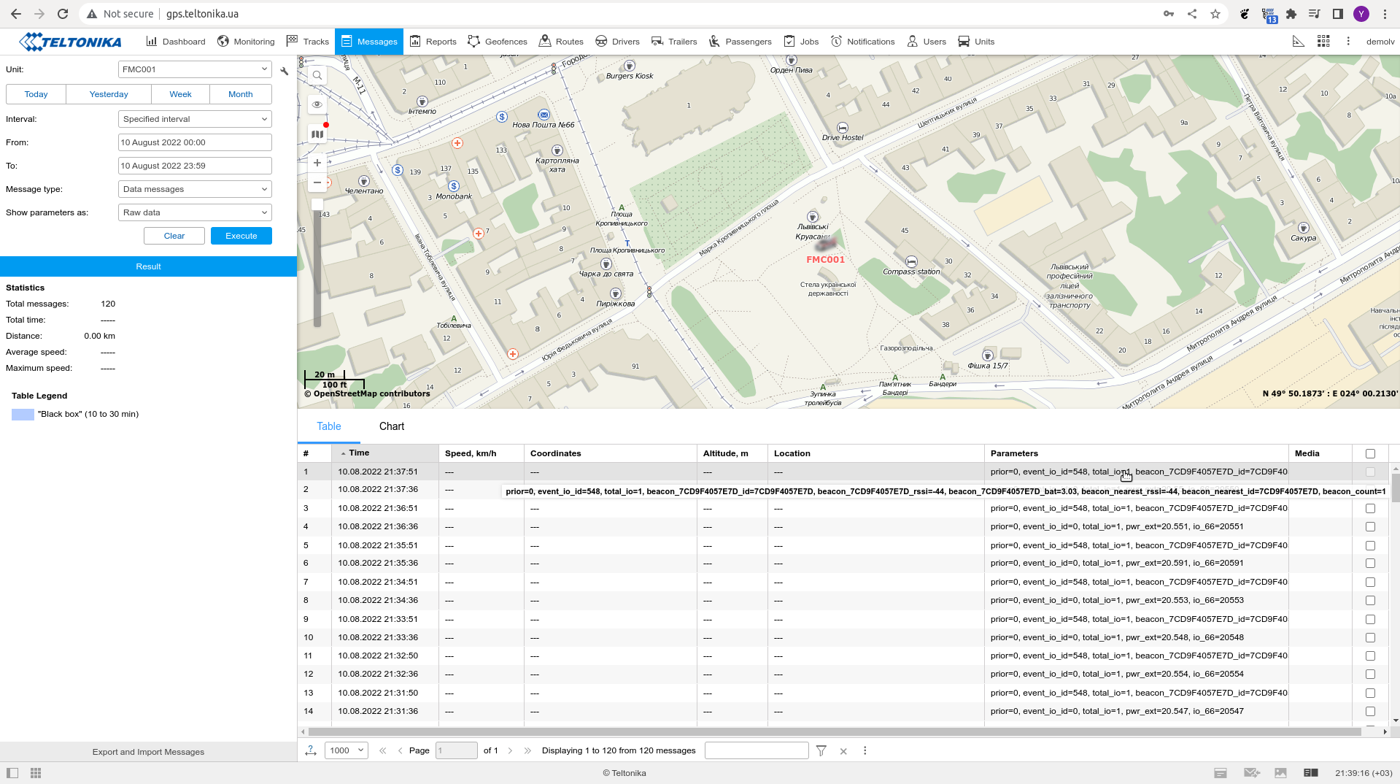This screenshot has width=1400, height=784.
Task: Open the Reports menu
Action: point(433,42)
